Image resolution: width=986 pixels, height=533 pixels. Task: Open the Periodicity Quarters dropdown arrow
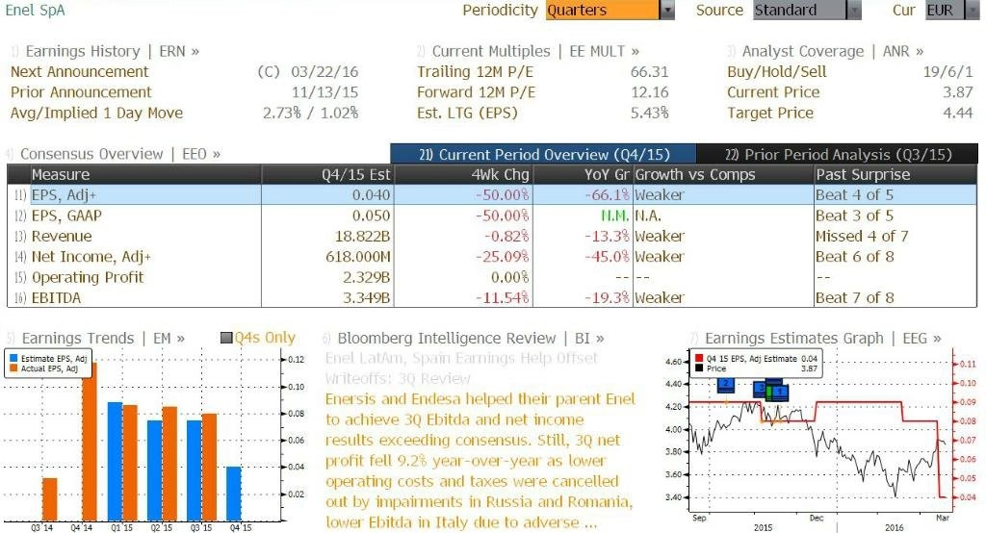667,10
